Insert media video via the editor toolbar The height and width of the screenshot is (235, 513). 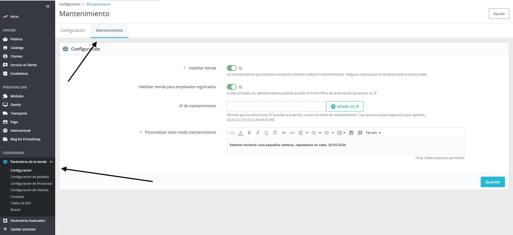tap(360, 133)
